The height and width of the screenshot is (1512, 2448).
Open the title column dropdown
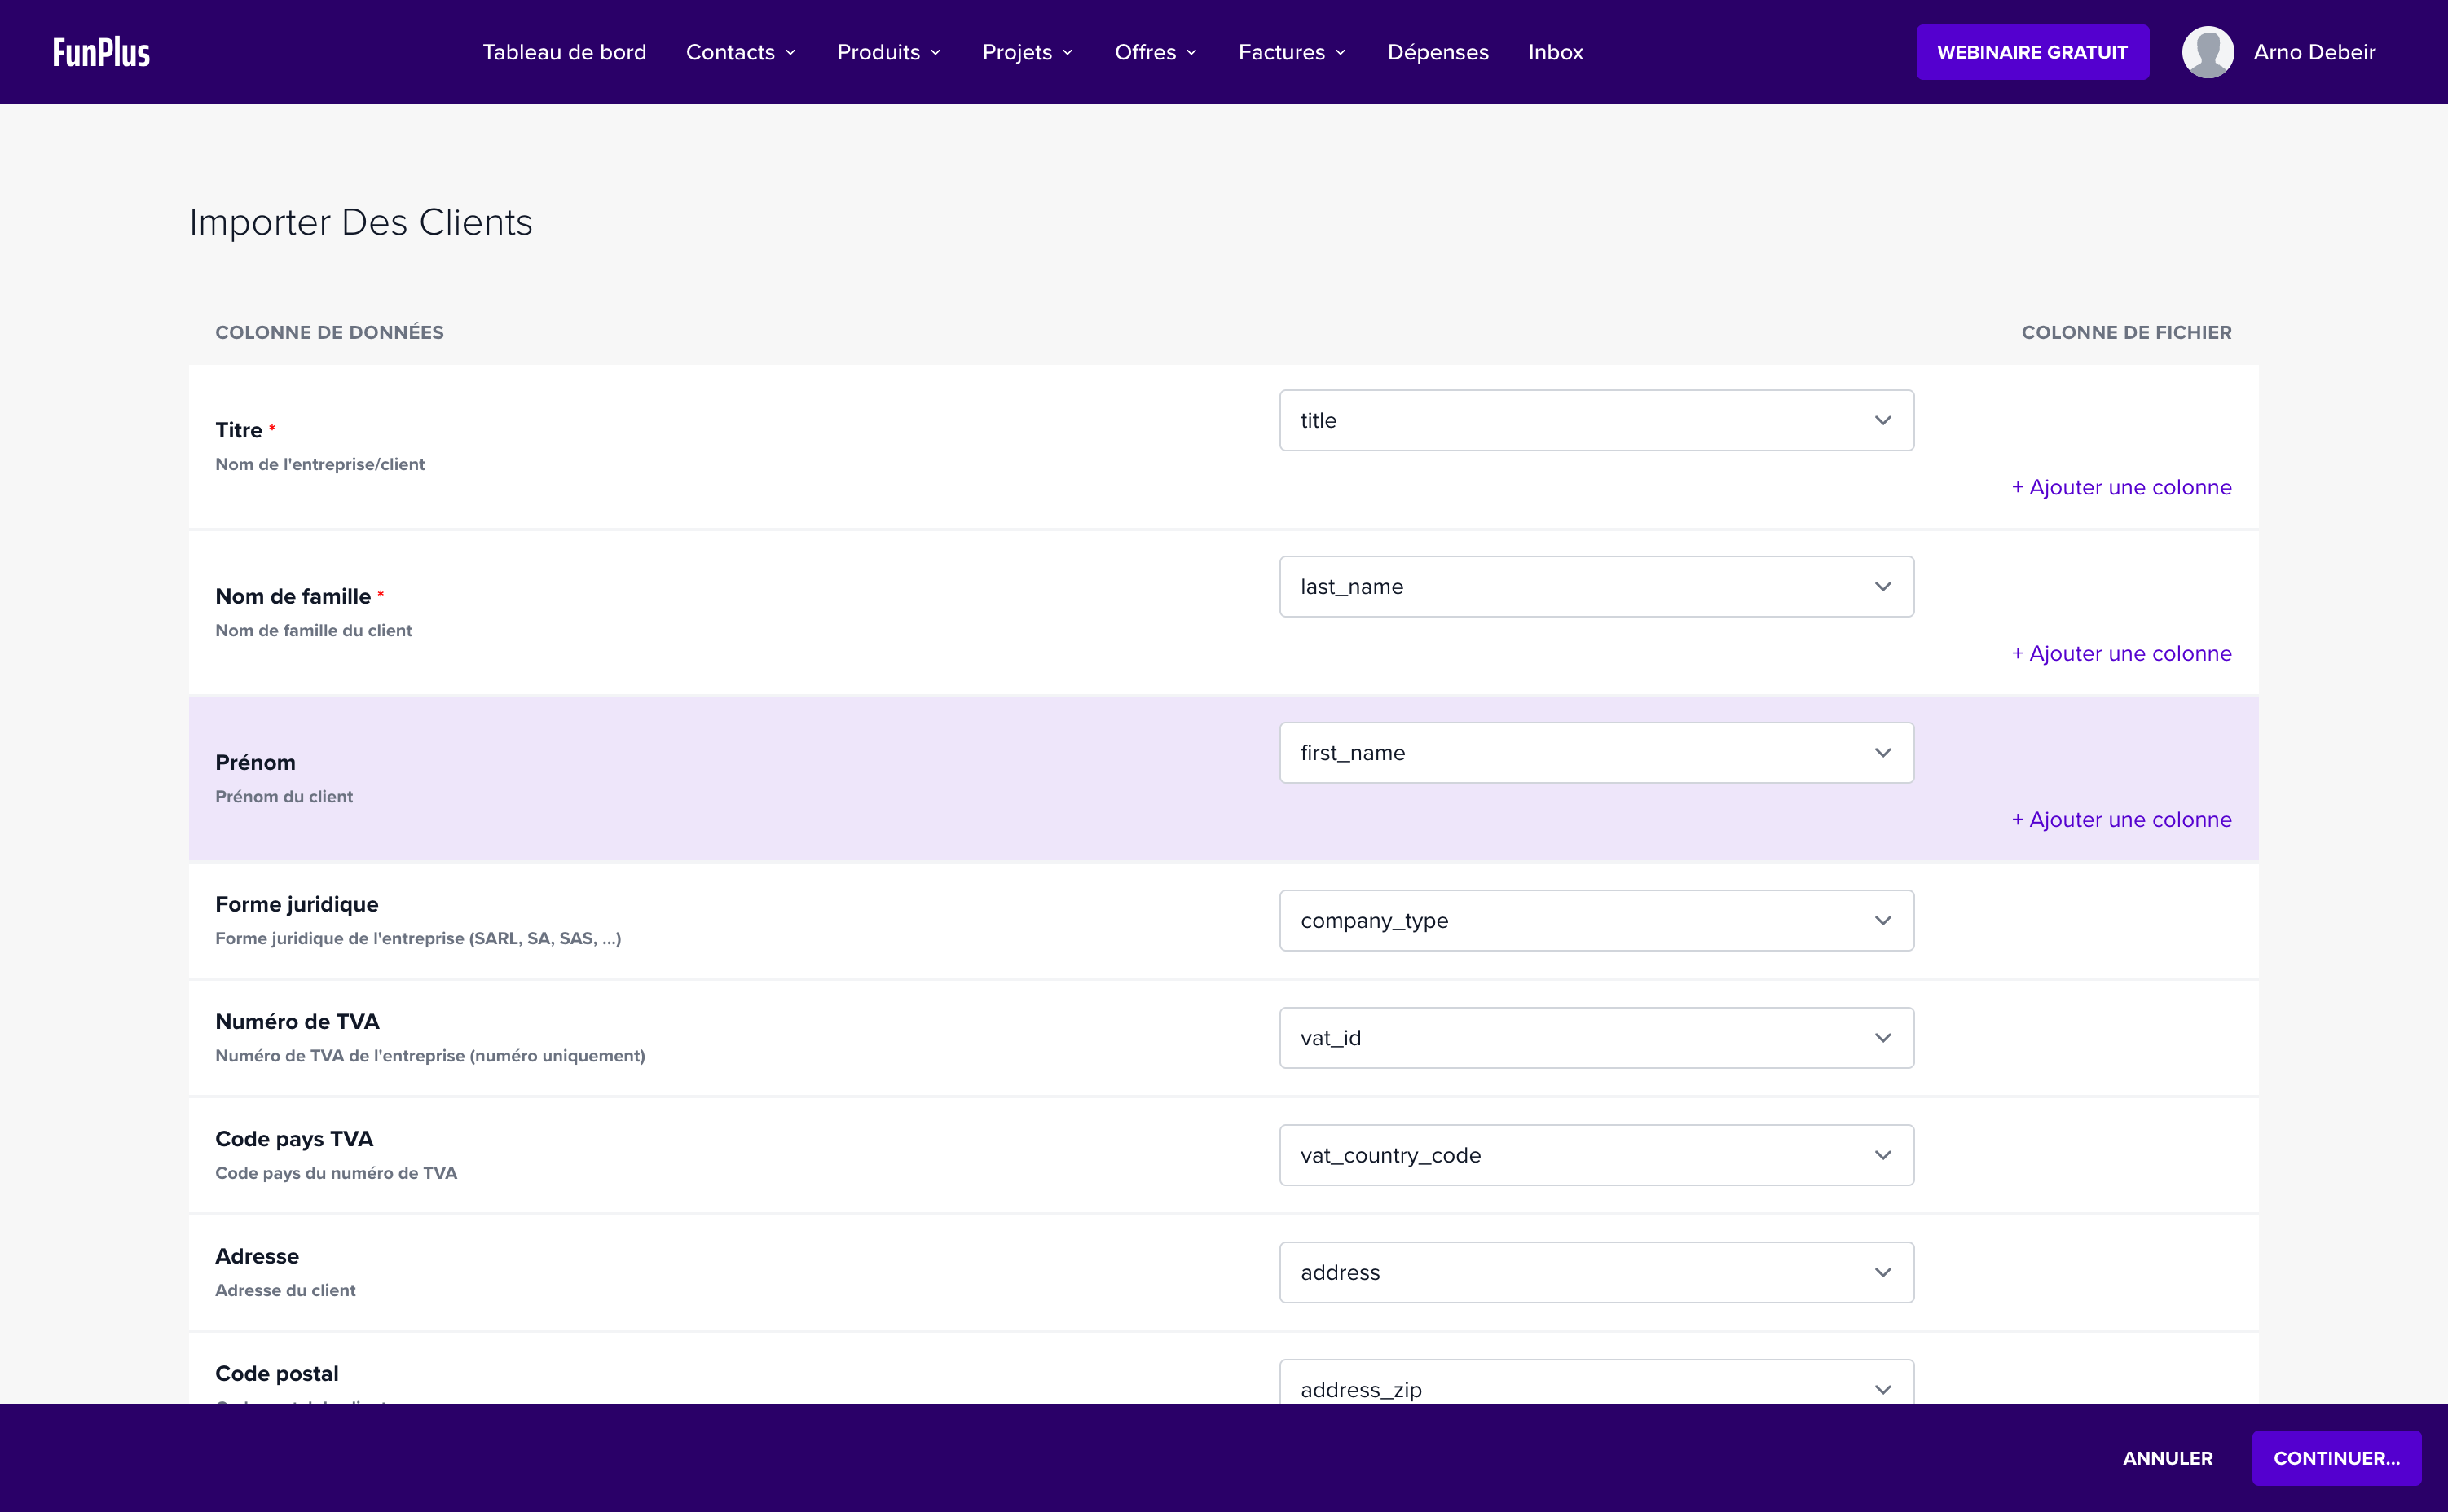coord(1596,421)
